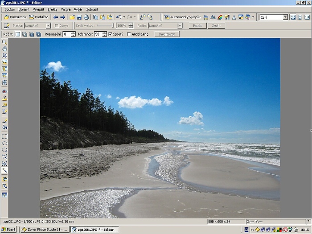Select the rectangular selection tool

click(x=4, y=136)
